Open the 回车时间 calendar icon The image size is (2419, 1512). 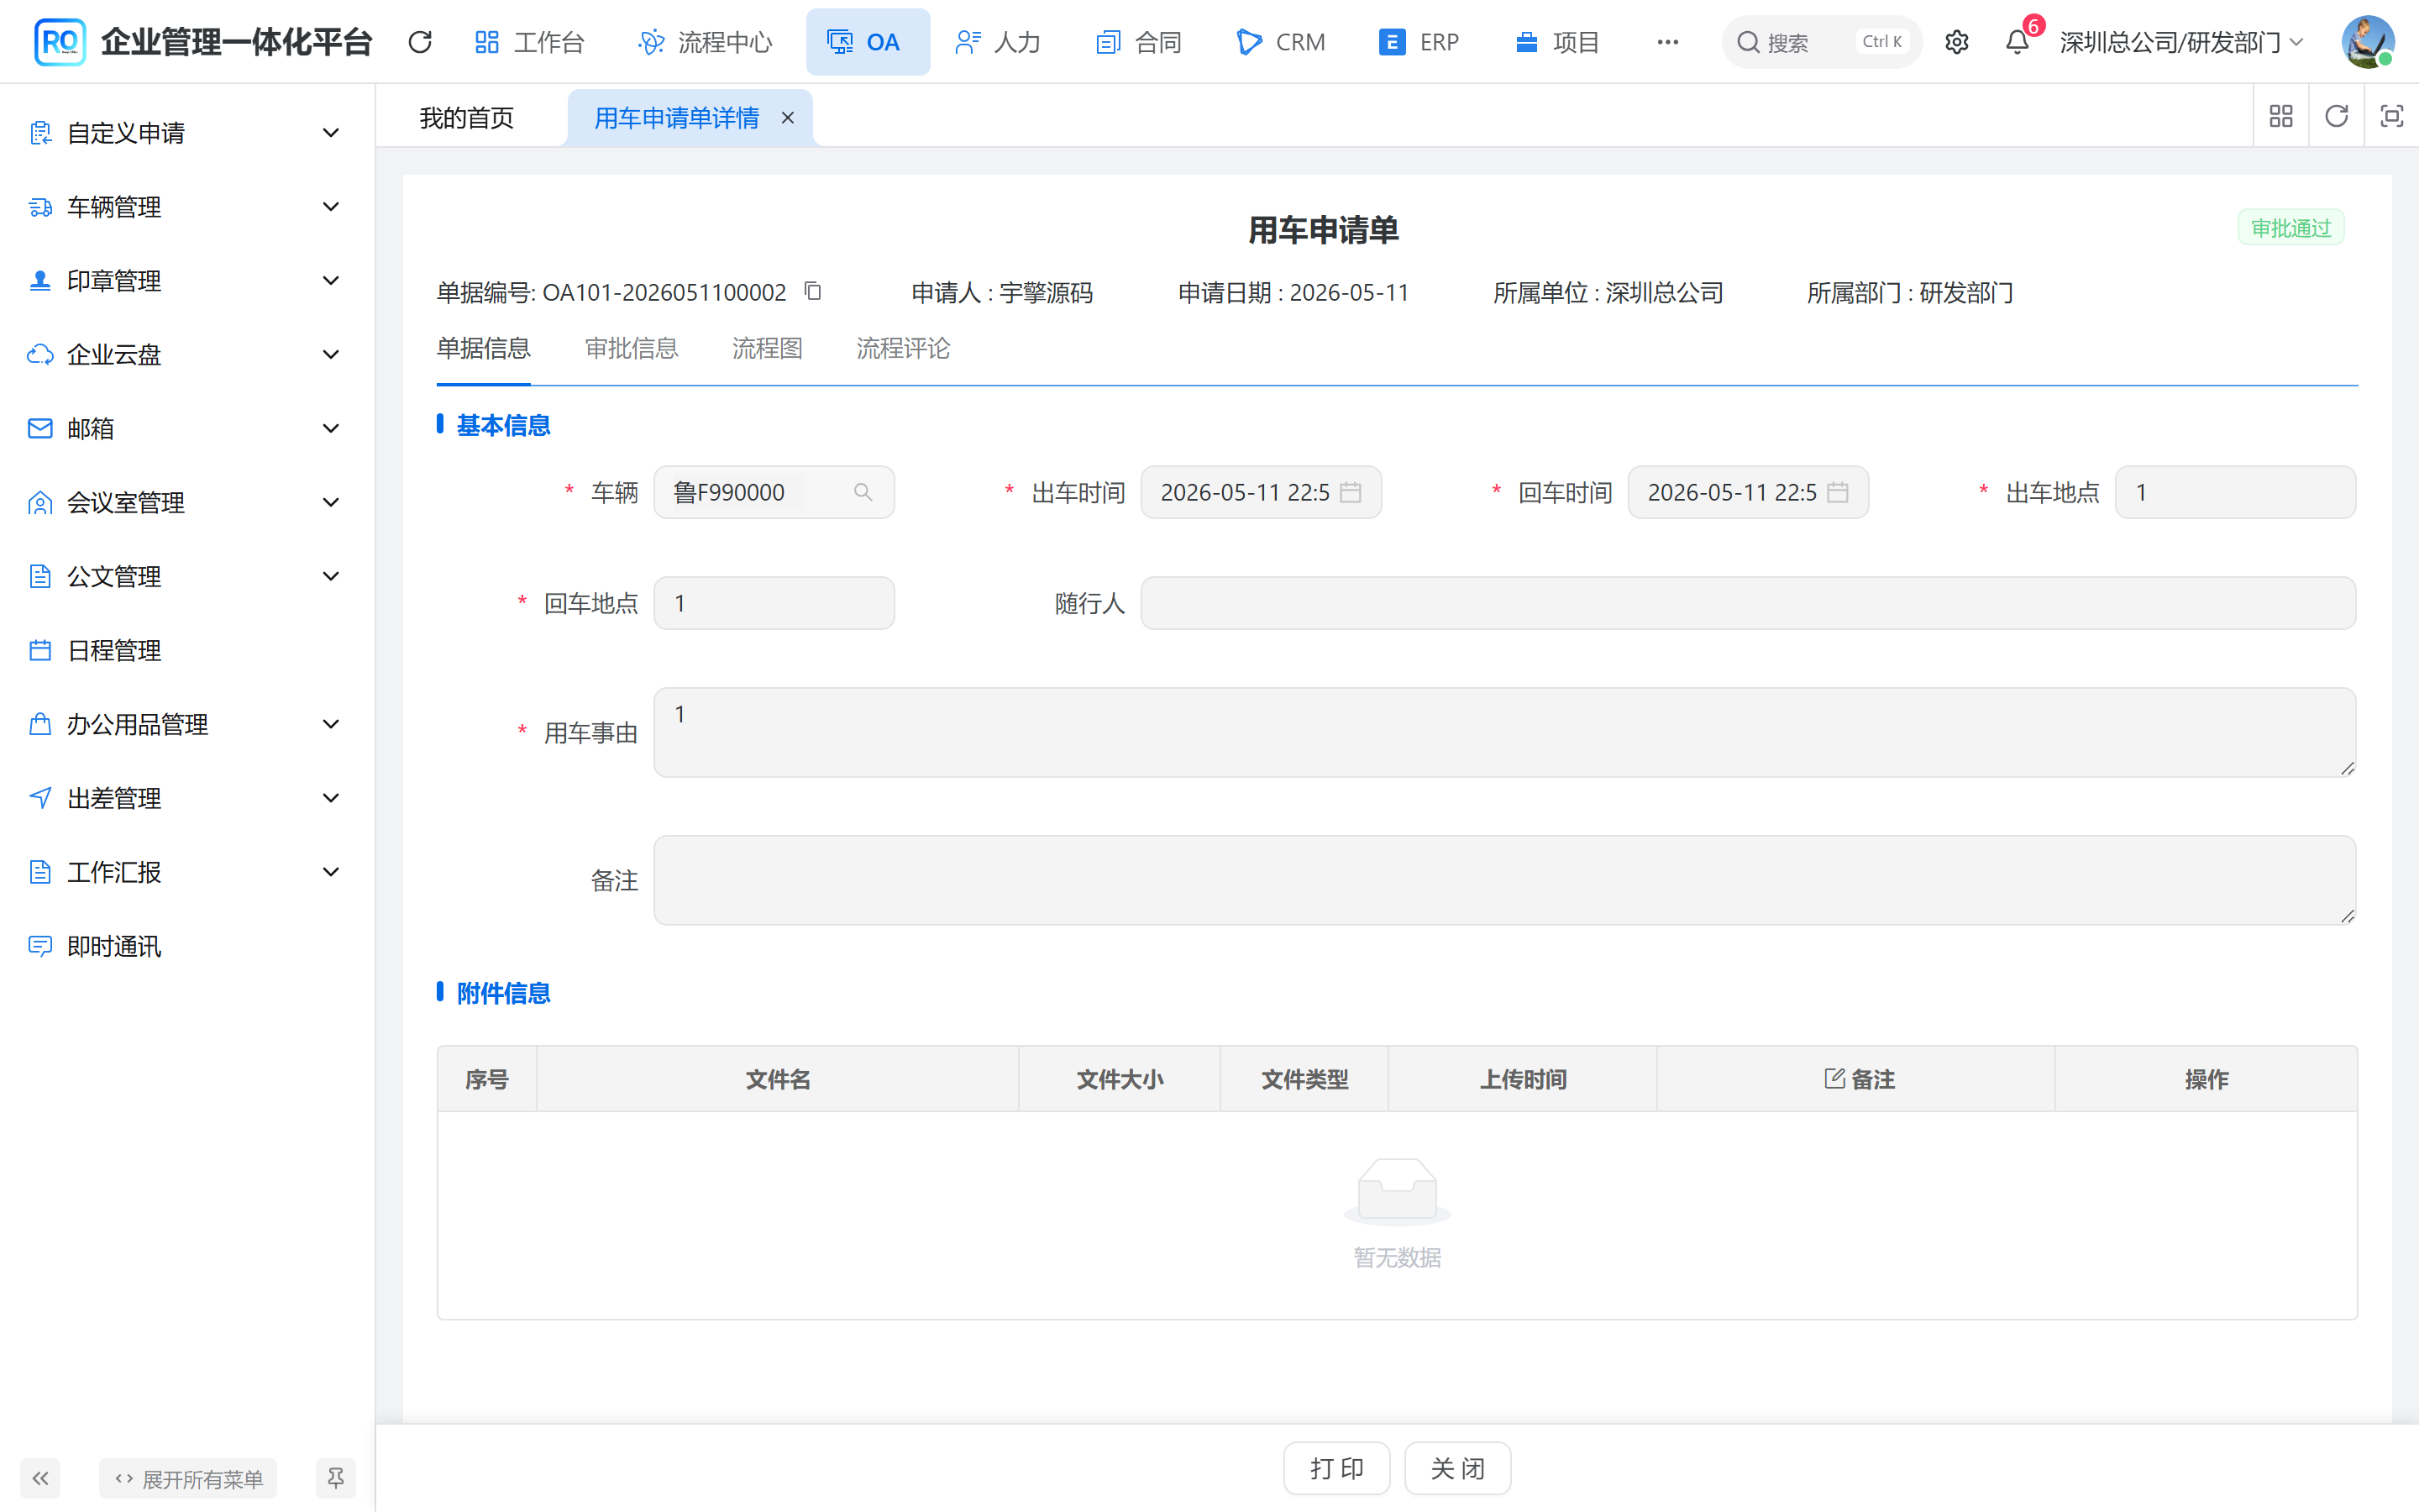pyautogui.click(x=1837, y=492)
